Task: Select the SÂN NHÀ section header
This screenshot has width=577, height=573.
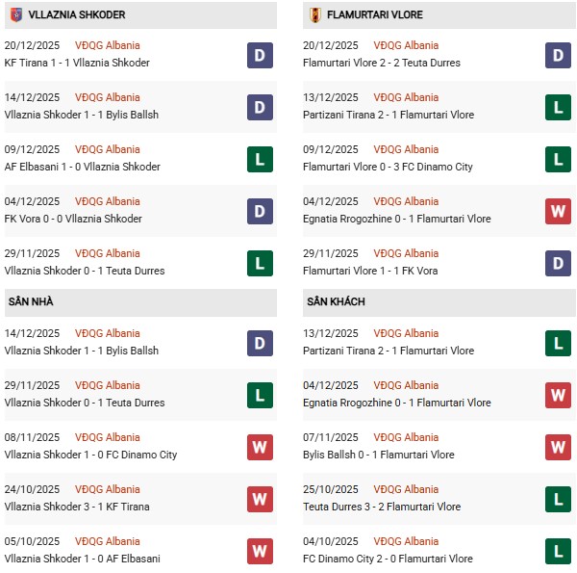Action: [x=32, y=301]
